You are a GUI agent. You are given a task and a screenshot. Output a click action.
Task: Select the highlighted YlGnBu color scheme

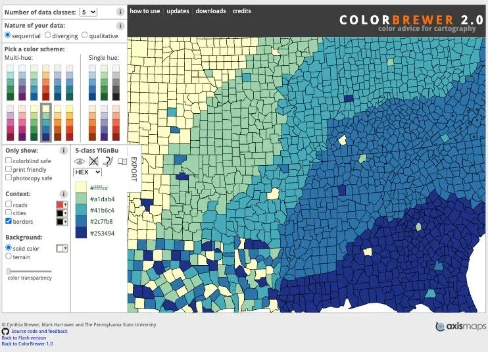click(46, 123)
